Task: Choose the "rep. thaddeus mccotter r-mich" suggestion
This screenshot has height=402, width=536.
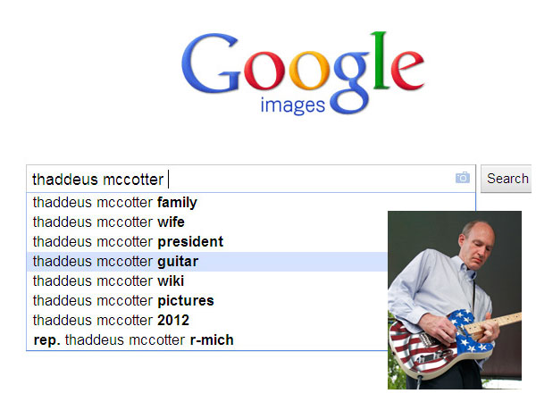Action: click(x=133, y=340)
